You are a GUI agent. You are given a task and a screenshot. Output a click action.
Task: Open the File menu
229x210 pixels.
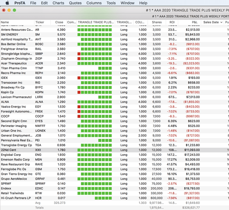tap(33, 3)
